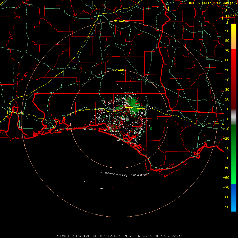This screenshot has width=238, height=238.
Task: Click the small isolated green echo east of cluster
Action: click(x=150, y=128)
